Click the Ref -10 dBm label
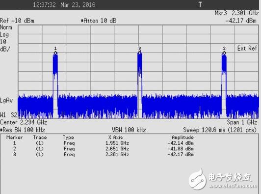The width and height of the screenshot is (261, 194). [17, 21]
